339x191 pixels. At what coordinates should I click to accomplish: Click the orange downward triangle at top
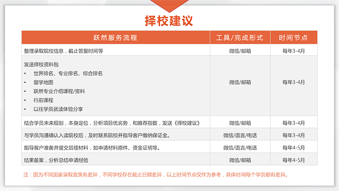click(x=169, y=5)
